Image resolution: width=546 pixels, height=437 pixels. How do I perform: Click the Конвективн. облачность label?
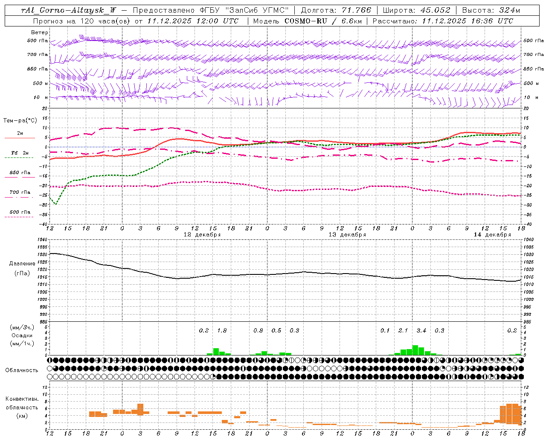pos(22,403)
